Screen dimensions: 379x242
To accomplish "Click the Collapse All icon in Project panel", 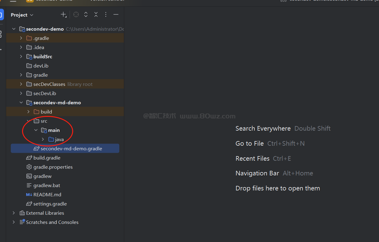I will pos(96,15).
